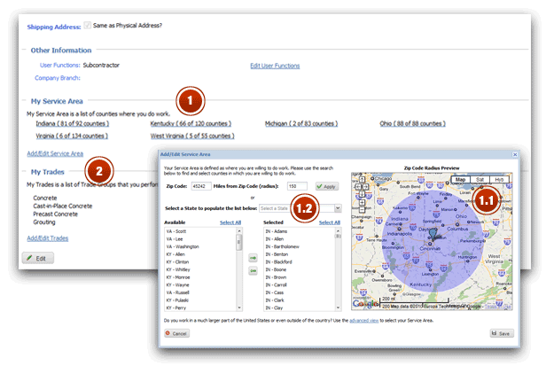Image resolution: width=546 pixels, height=366 pixels.
Task: Toggle Same as Physical Address checkbox
Action: tap(88, 25)
